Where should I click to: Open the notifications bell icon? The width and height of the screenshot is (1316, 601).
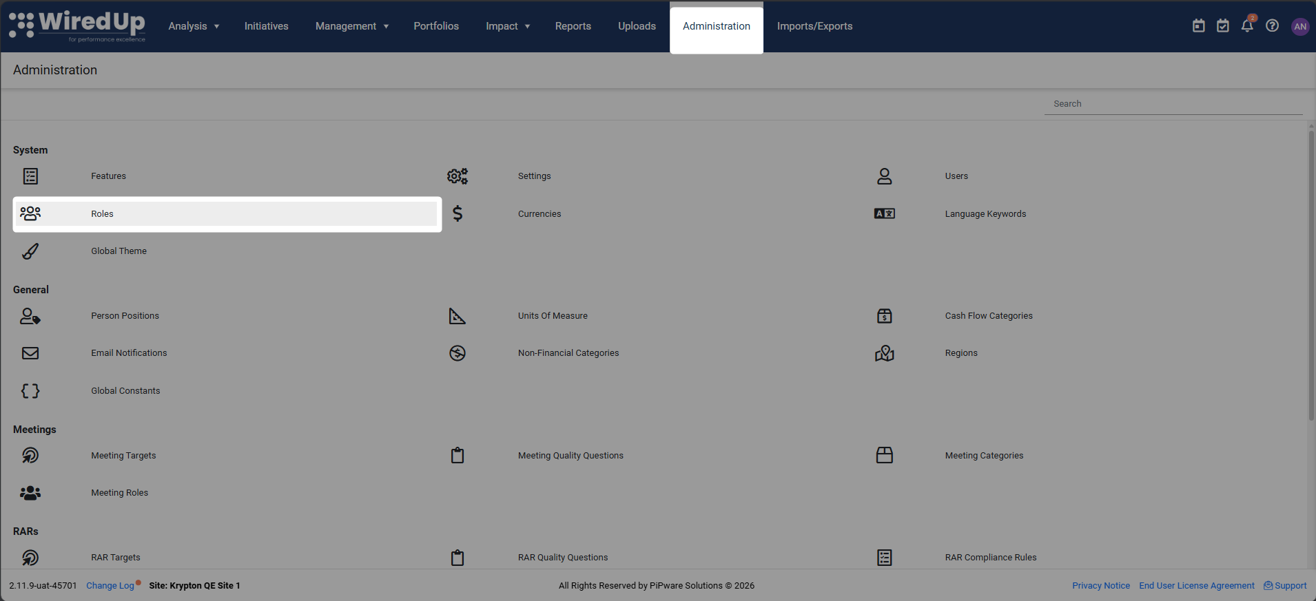1247,25
